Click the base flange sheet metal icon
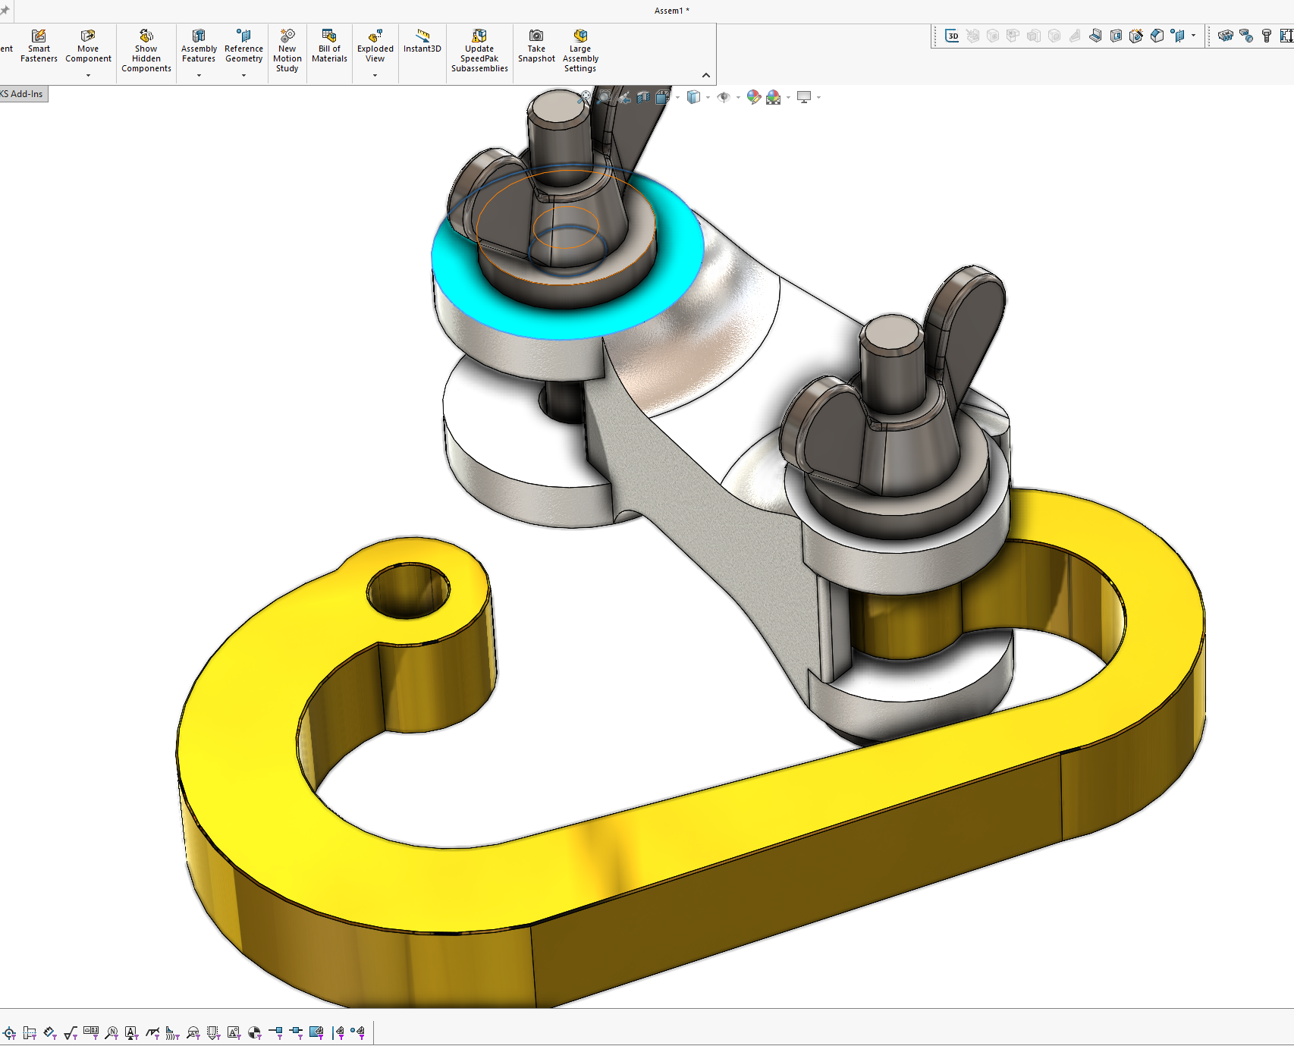This screenshot has width=1294, height=1046. tap(1095, 36)
